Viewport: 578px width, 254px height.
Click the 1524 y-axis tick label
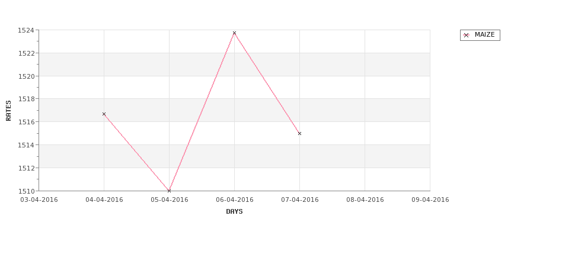(27, 30)
